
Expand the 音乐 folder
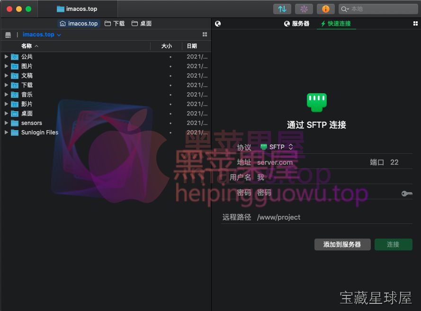[x=6, y=95]
